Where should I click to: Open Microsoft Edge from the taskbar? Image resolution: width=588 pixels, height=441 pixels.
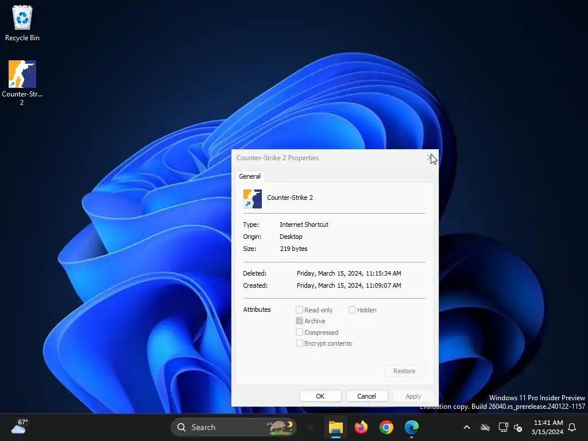tap(411, 427)
